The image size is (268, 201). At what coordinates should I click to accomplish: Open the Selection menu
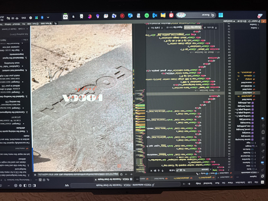(x=240, y=183)
